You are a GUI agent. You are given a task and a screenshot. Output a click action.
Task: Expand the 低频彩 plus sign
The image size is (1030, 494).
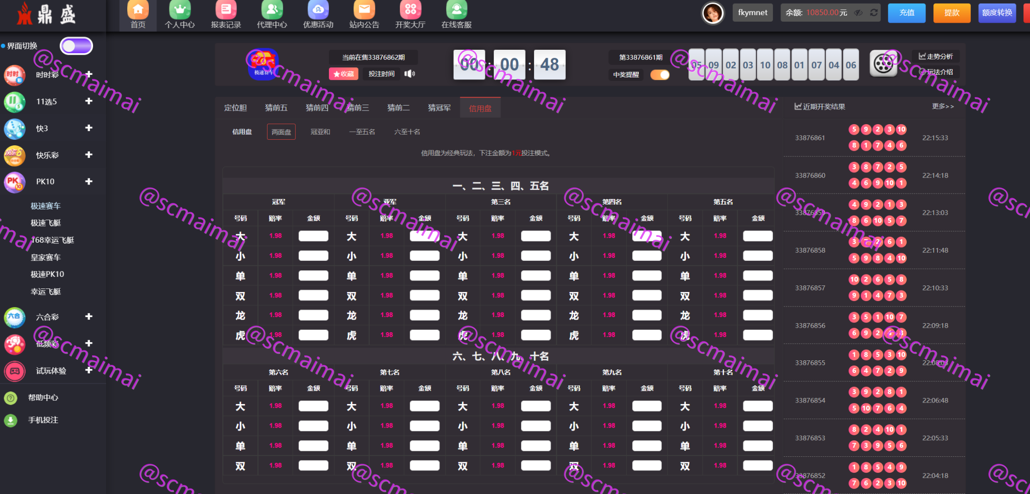click(89, 343)
